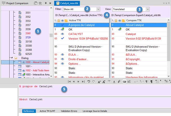Select tree item 62520

(29, 54)
